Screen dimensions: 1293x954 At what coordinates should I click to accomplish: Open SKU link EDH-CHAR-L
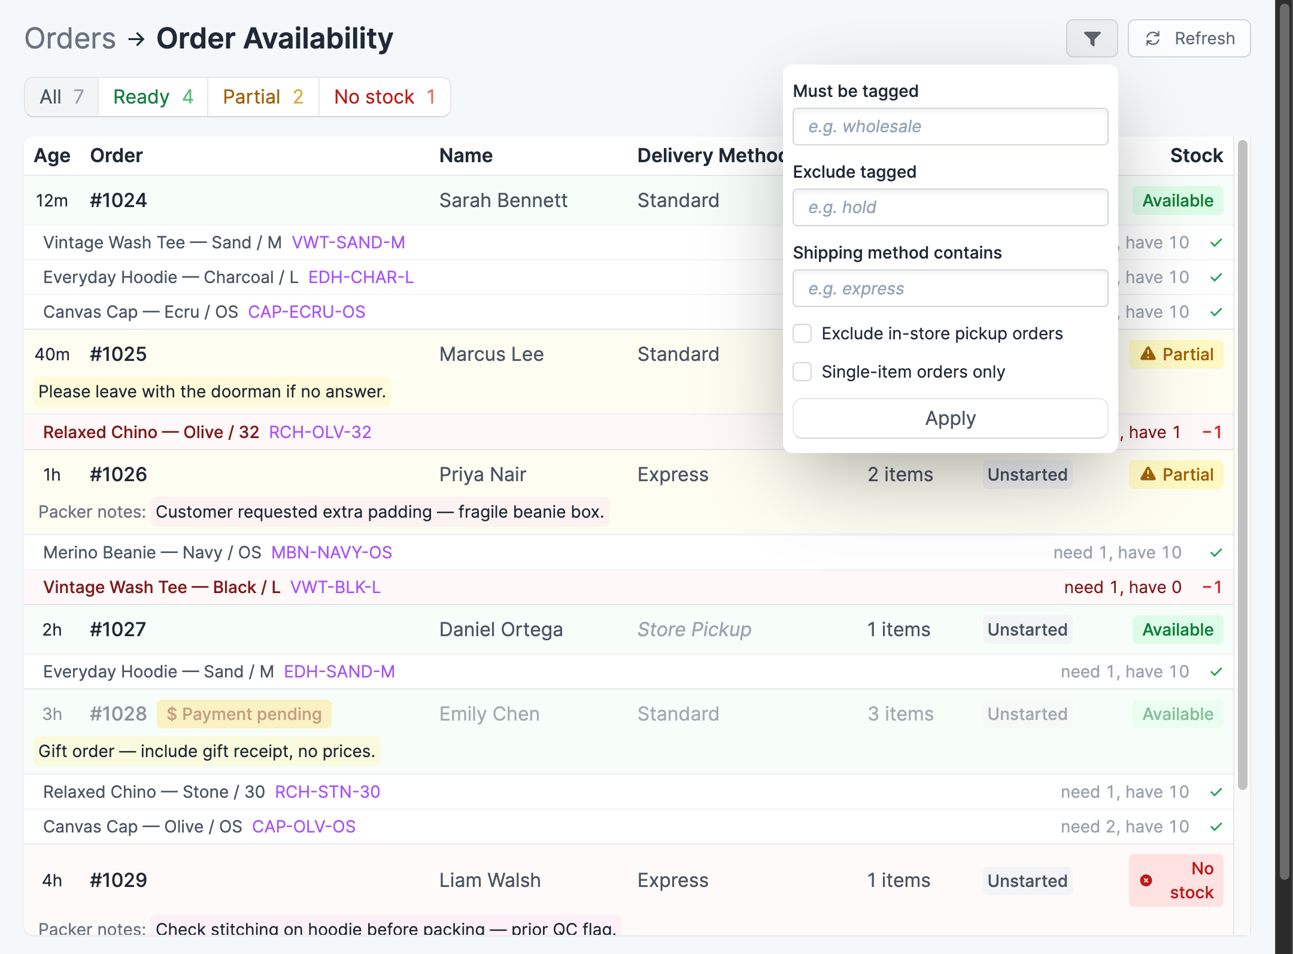click(x=361, y=277)
